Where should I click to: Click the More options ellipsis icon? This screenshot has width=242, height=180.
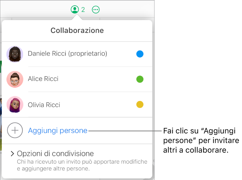click(x=96, y=9)
